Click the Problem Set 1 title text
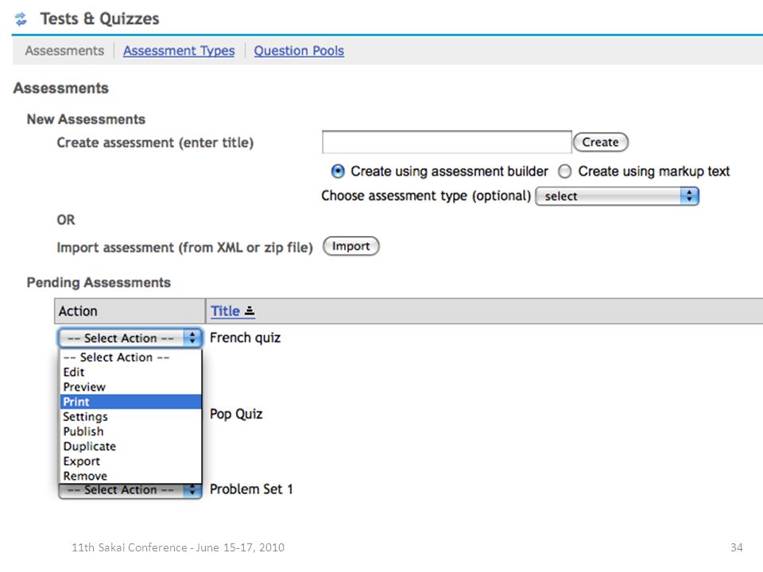The height and width of the screenshot is (572, 763). coord(251,489)
